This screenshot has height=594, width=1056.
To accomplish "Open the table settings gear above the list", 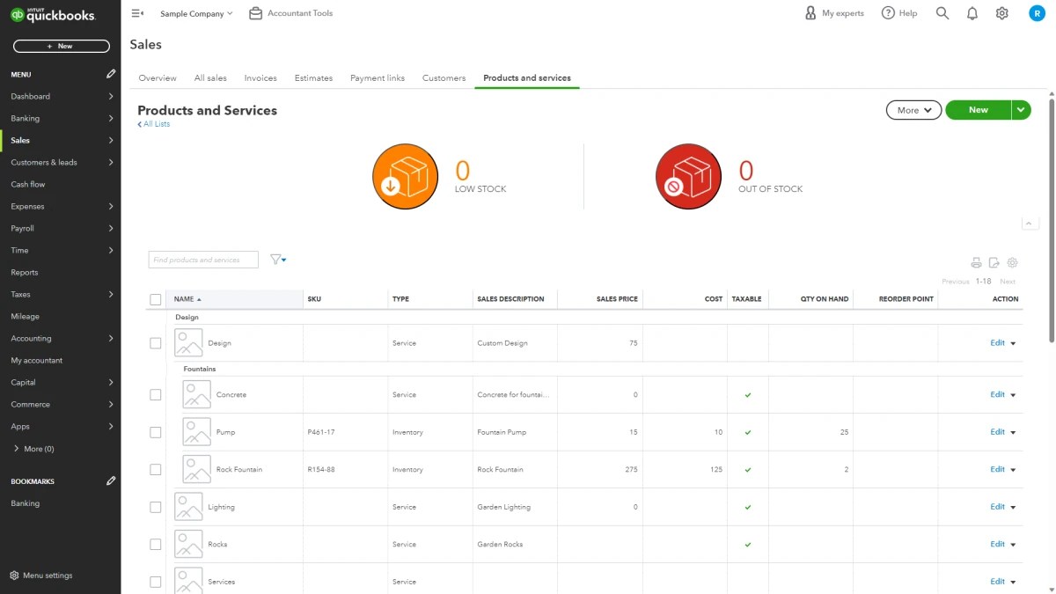I will [1012, 262].
